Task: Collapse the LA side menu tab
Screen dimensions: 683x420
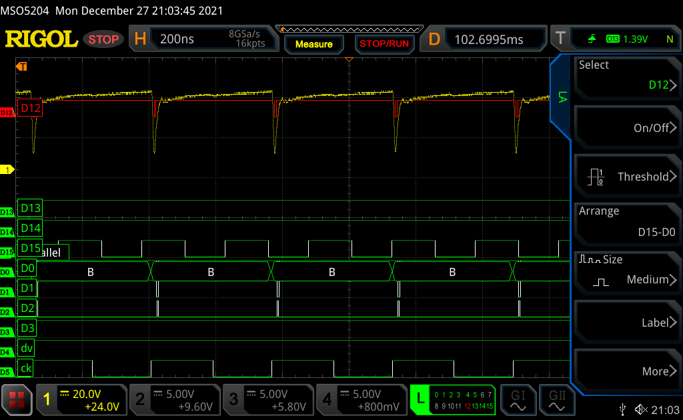Action: coord(561,97)
